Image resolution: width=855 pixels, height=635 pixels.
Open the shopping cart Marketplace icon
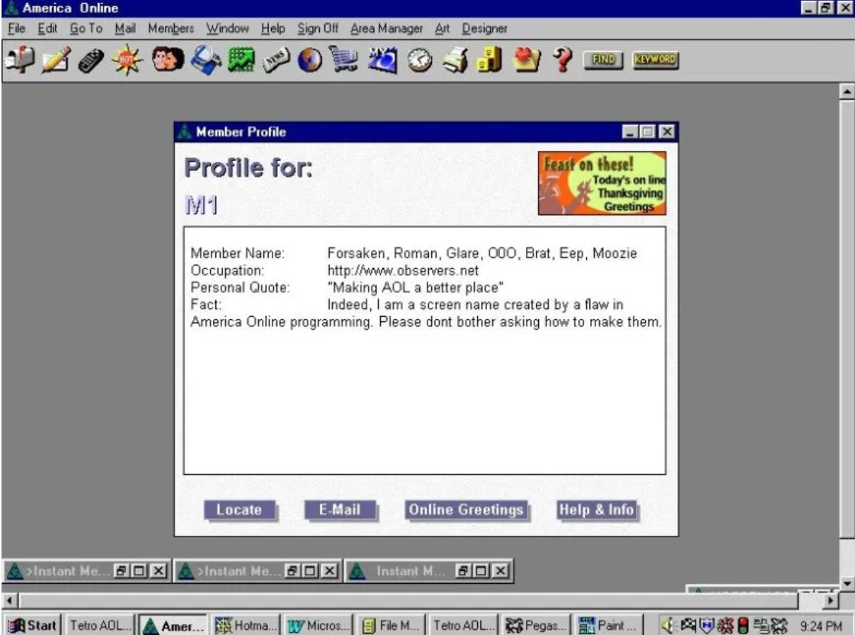point(344,60)
